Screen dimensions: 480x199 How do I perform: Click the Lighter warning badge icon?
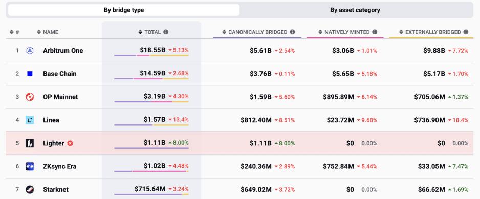coord(70,143)
